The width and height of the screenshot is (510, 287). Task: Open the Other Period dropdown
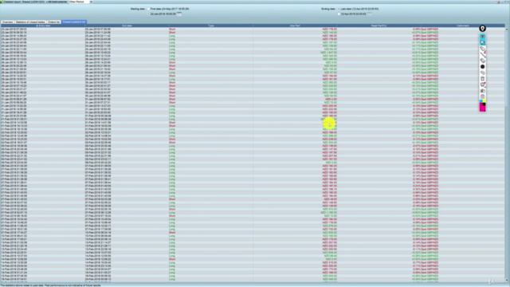[80, 2]
